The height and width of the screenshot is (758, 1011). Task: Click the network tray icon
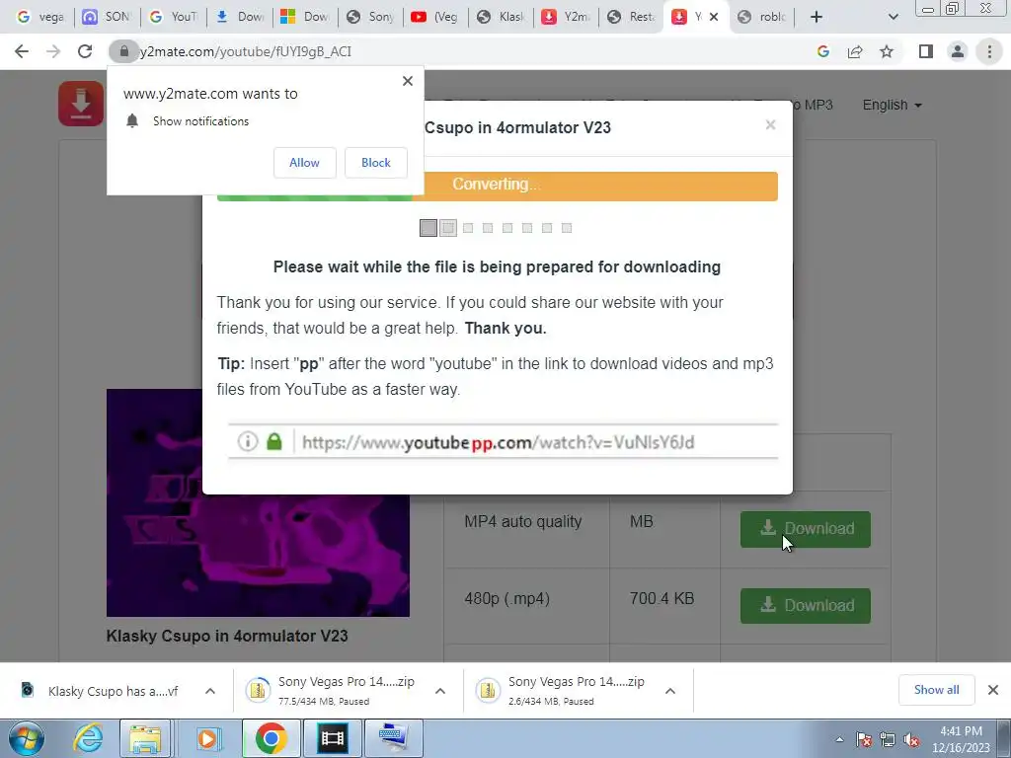(888, 740)
